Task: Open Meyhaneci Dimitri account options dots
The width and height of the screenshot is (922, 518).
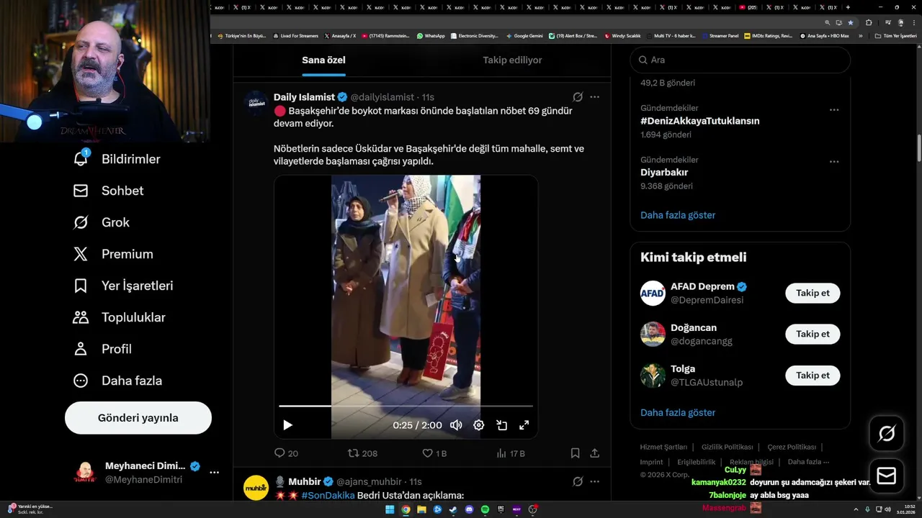Action: (x=214, y=473)
